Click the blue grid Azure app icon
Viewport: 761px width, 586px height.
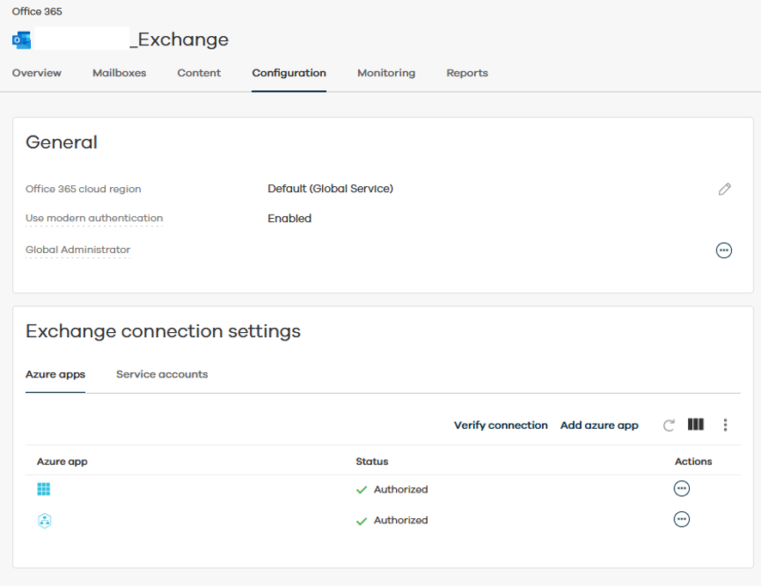(44, 489)
